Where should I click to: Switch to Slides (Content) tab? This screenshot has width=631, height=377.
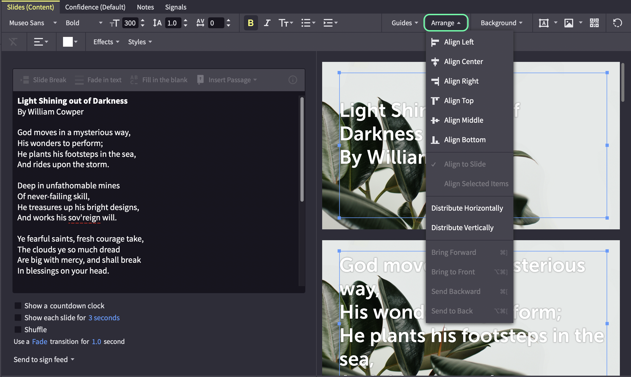coord(30,7)
